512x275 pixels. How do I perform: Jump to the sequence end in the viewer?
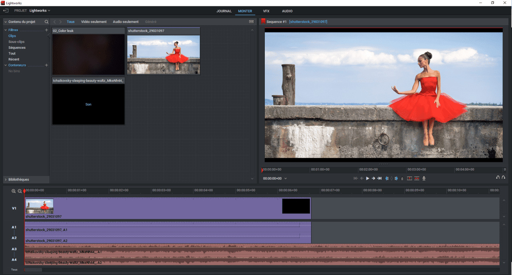[379, 179]
